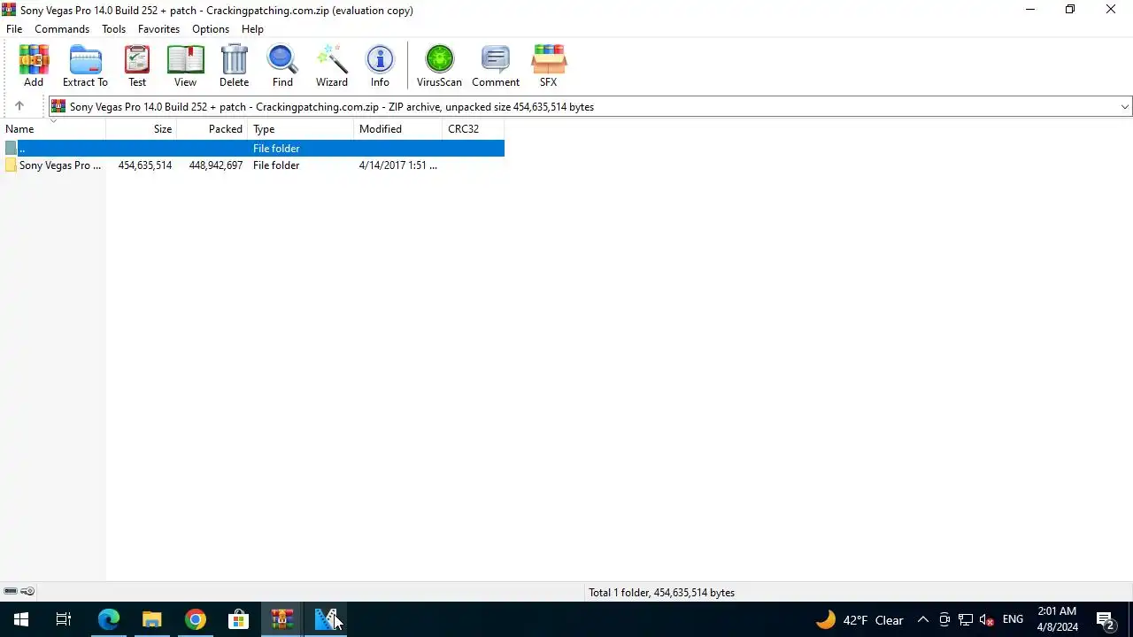This screenshot has width=1133, height=637.
Task: Open the File menu
Action: 14,28
